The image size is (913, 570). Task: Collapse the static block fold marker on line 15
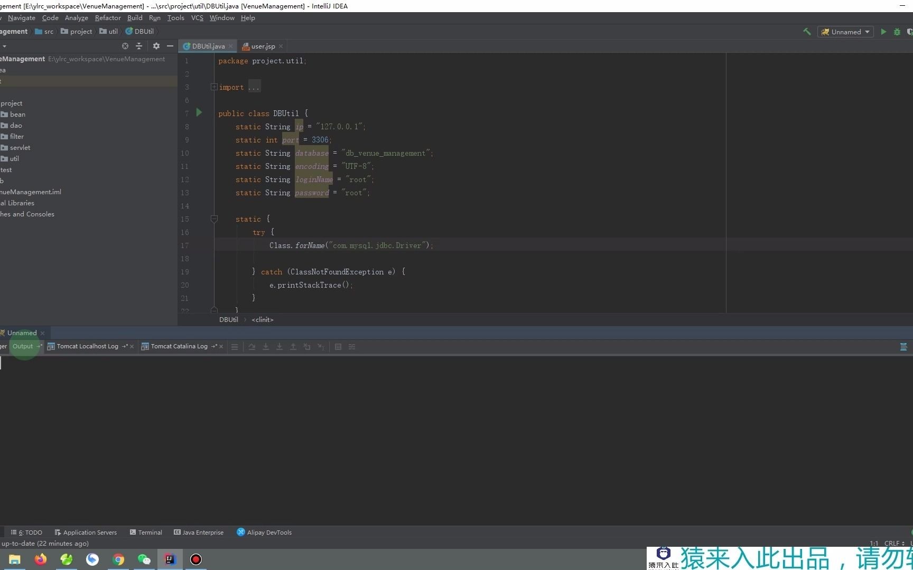214,219
